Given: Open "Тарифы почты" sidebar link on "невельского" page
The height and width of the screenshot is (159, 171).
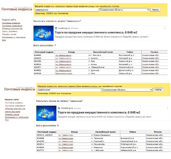Looking at the screenshot, I should (9, 34).
